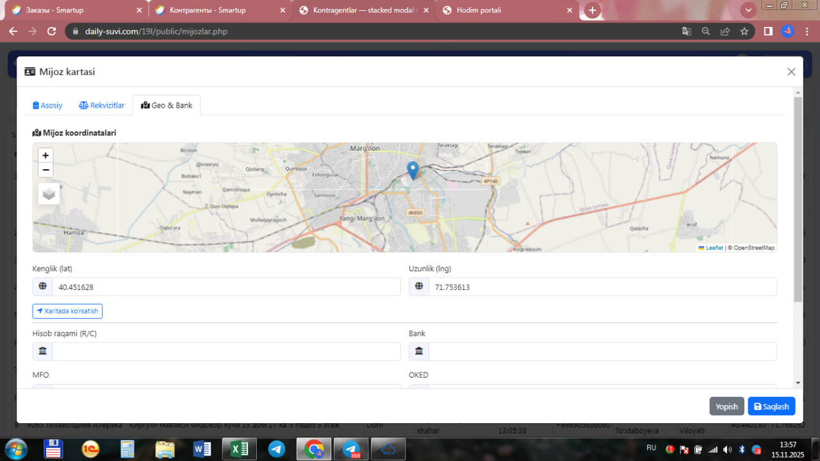Switch to the Asosiy tab

coord(47,105)
